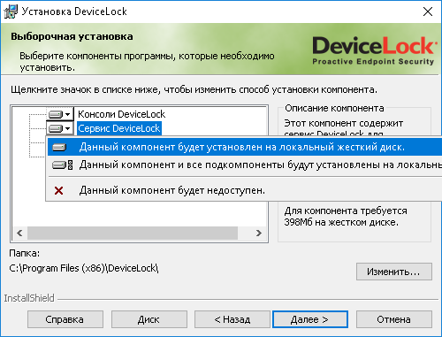
Task: Click the Справка button
Action: 65,319
